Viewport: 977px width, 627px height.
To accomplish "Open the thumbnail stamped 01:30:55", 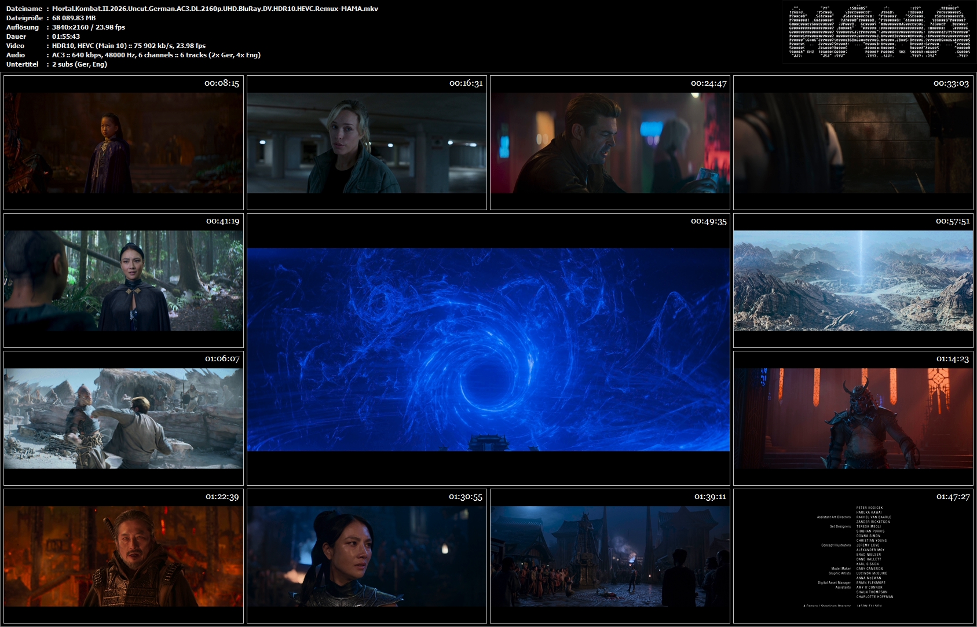I will (x=367, y=556).
